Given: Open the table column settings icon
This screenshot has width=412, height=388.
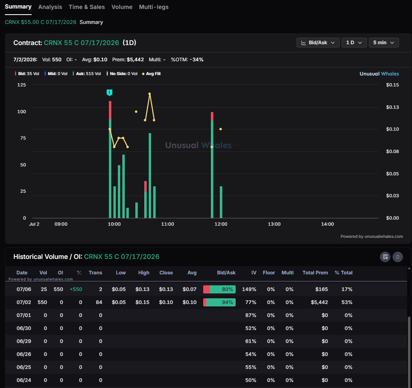Looking at the screenshot, I should (385, 257).
